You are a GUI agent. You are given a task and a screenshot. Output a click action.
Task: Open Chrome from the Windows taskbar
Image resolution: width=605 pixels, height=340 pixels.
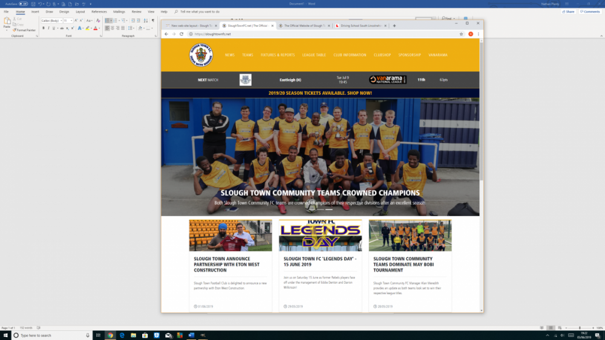coord(110,335)
